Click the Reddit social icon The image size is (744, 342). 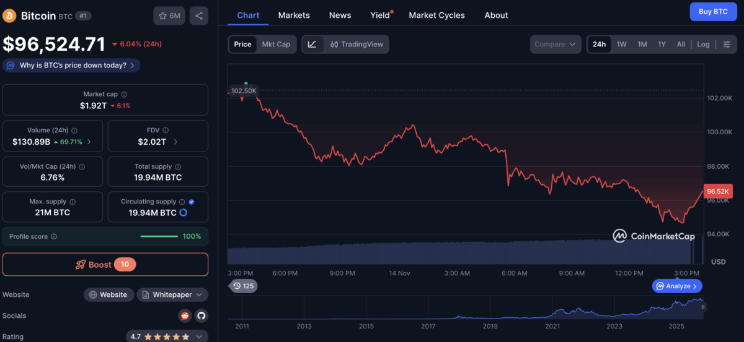pos(185,316)
